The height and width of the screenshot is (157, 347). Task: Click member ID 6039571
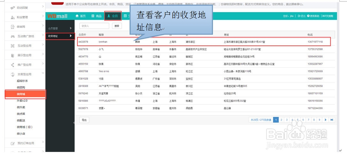[x=83, y=108]
